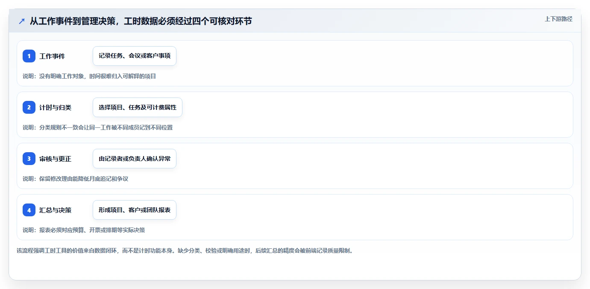Click the step 3 number badge
Viewport: 590px width, 289px height.
(29, 159)
